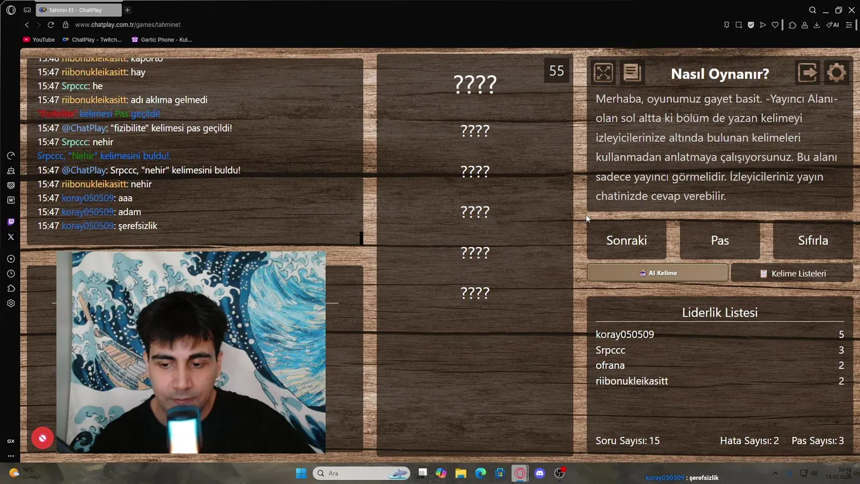
Task: Open the ChatPlay - Twitch bookmark
Action: (x=92, y=40)
